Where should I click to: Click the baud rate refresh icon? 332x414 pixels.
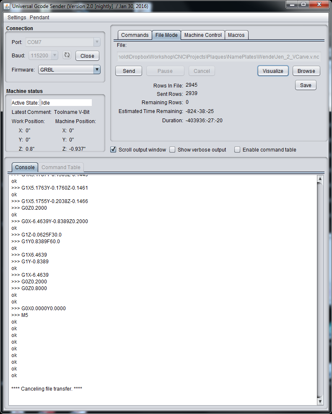click(67, 55)
